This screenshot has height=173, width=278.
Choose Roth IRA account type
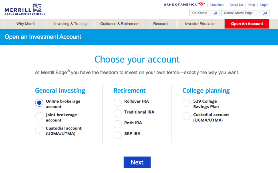tap(118, 124)
